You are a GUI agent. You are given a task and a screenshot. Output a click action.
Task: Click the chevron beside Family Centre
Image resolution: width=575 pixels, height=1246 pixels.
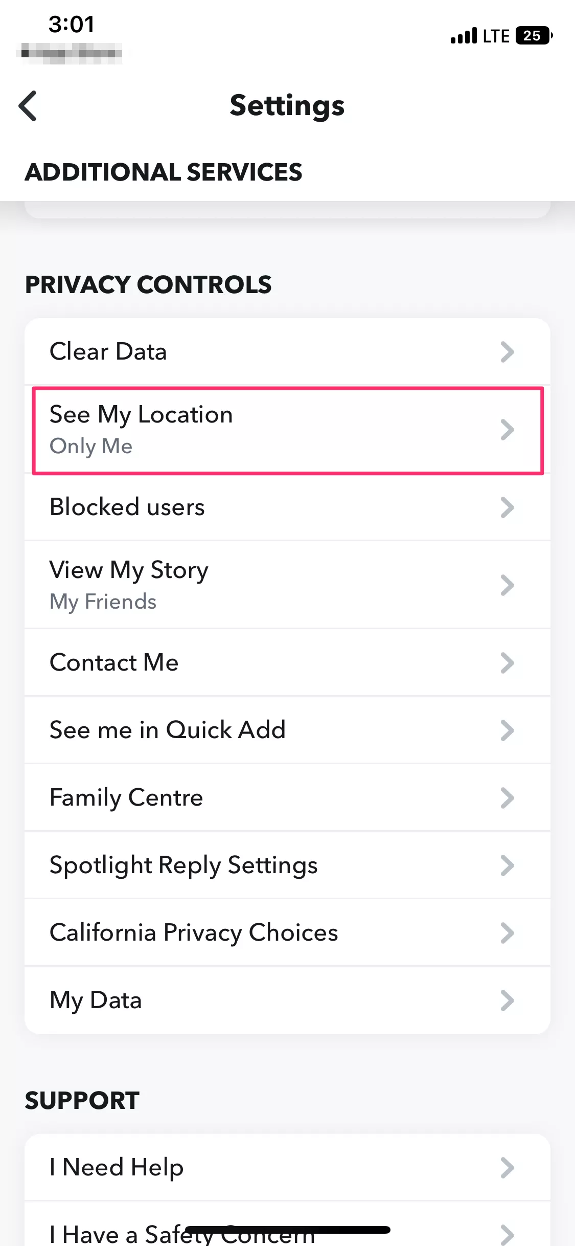507,798
